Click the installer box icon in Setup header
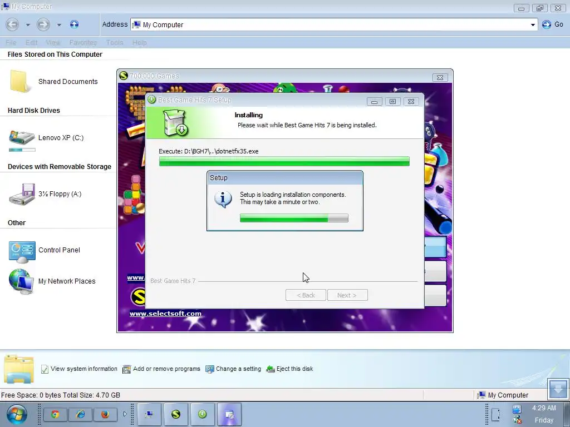The width and height of the screenshot is (570, 427). click(x=175, y=123)
